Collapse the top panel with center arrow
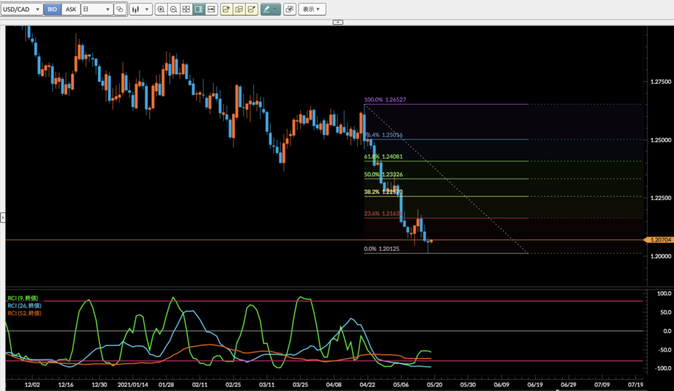This screenshot has width=674, height=391. [x=338, y=22]
